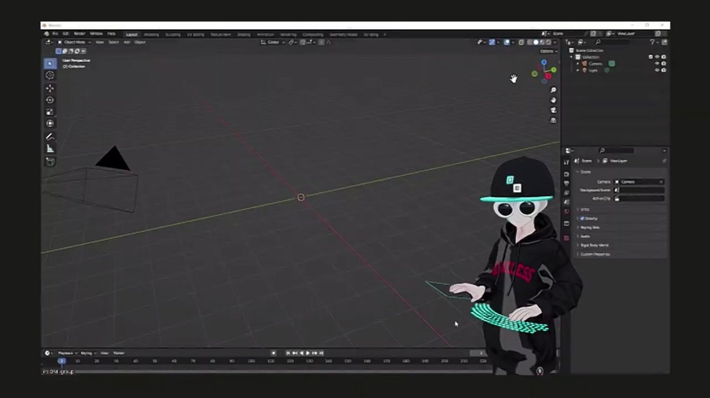Click the outliner search field
Screen dimensions: 710x398
pyautogui.click(x=612, y=42)
